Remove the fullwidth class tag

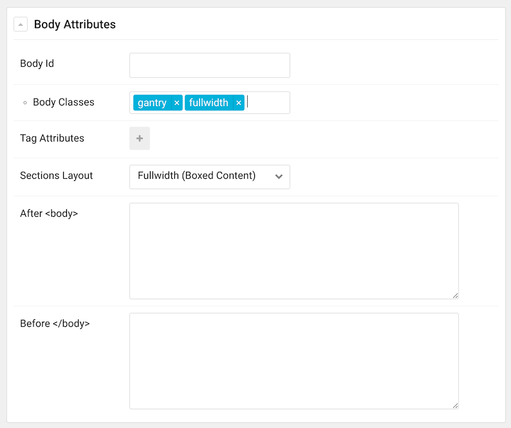coord(239,103)
